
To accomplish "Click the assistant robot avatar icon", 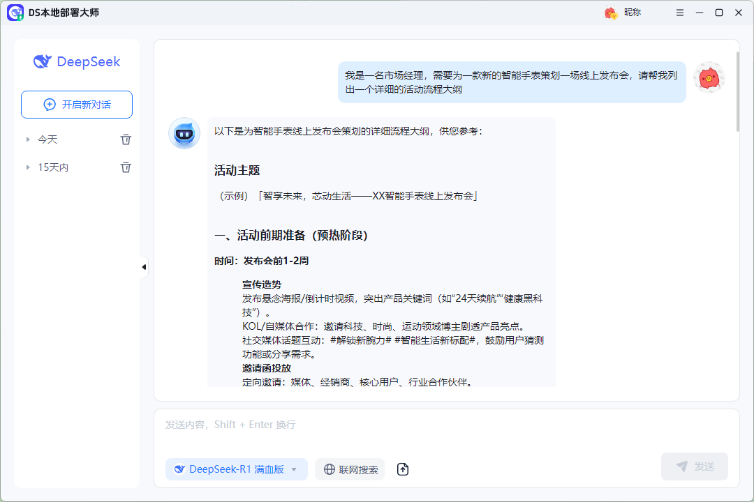I will click(184, 133).
